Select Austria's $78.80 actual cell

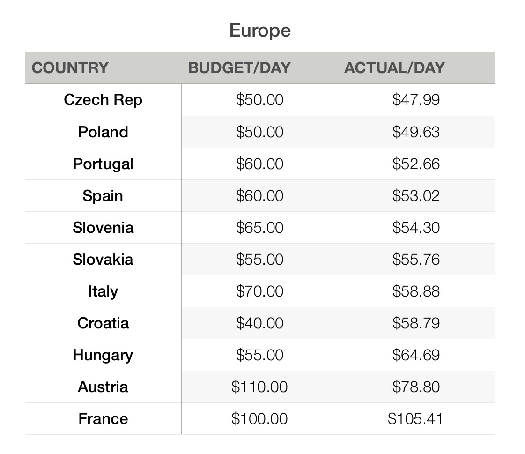(x=416, y=387)
